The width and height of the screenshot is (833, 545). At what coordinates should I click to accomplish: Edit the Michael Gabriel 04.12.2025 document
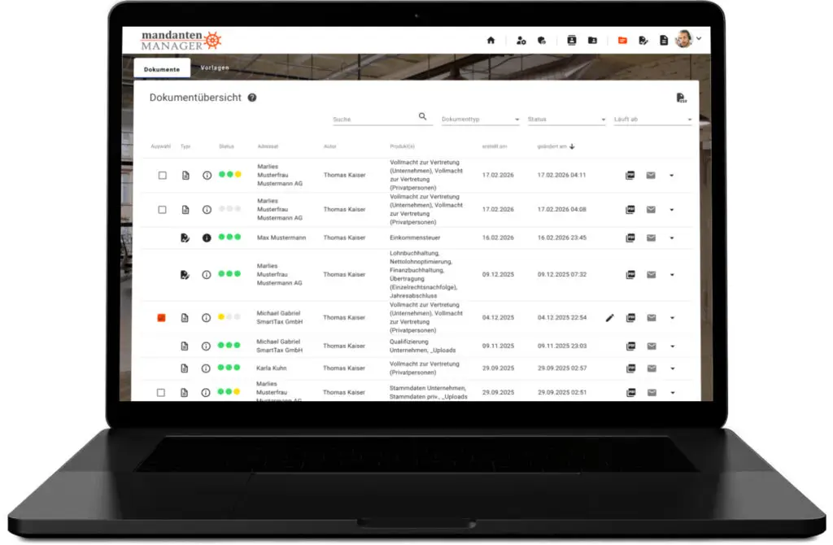(610, 318)
